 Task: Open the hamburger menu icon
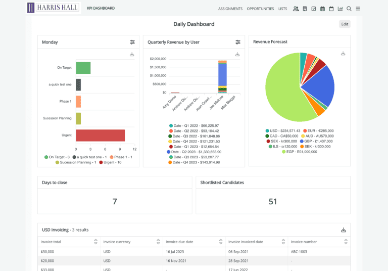[358, 9]
